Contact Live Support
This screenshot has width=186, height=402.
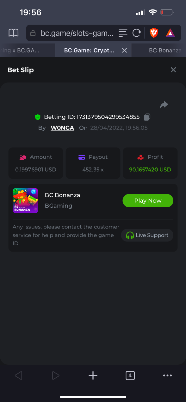147,235
